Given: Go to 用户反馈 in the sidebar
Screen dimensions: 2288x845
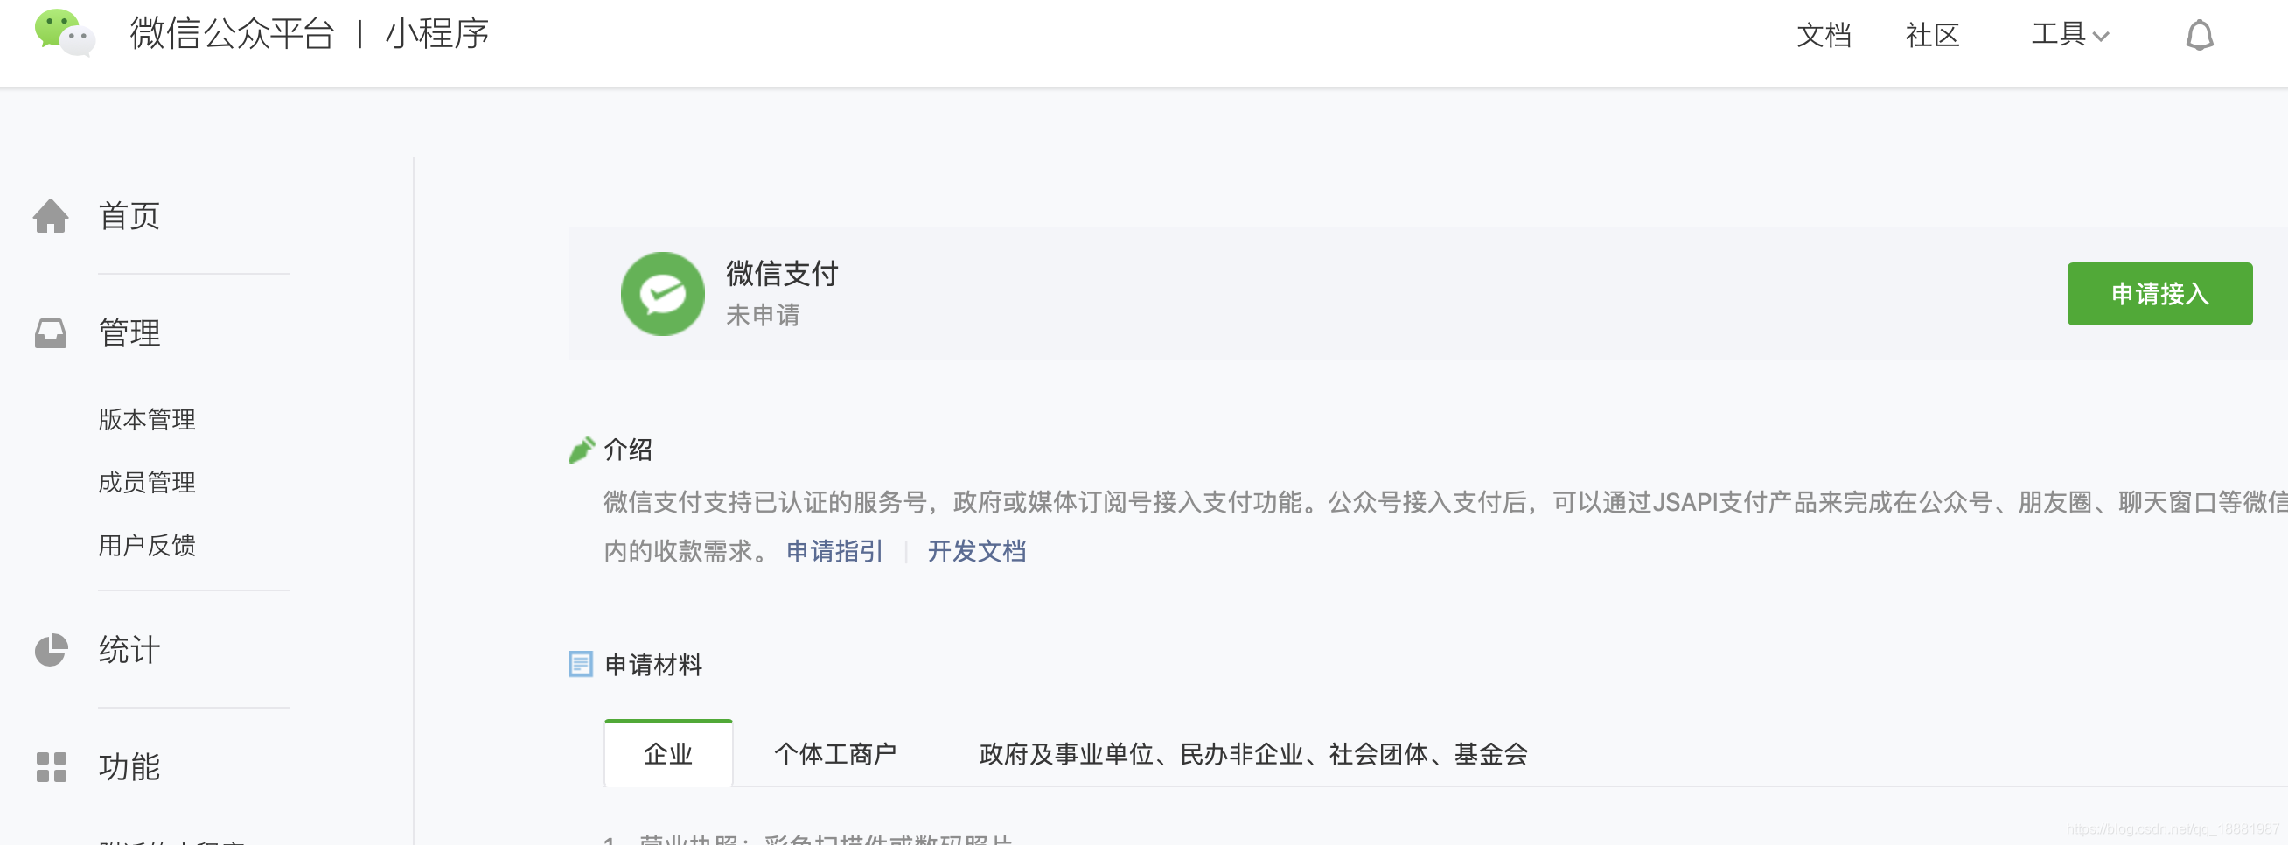Looking at the screenshot, I should click(147, 546).
